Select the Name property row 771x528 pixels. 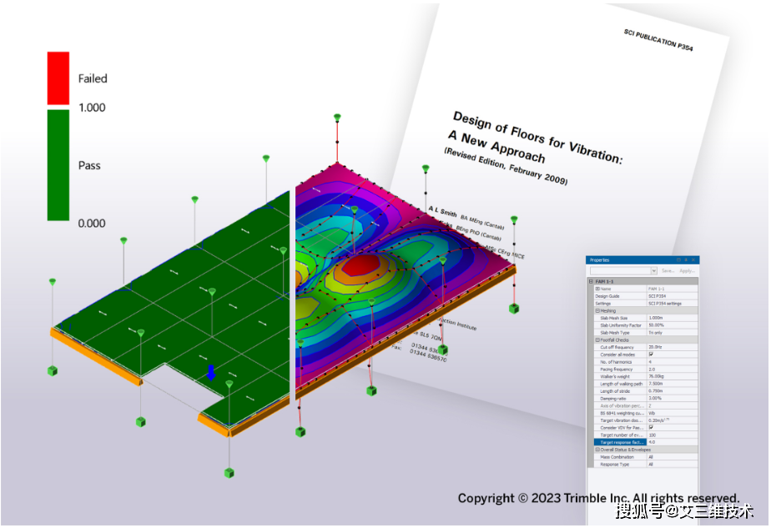point(646,289)
